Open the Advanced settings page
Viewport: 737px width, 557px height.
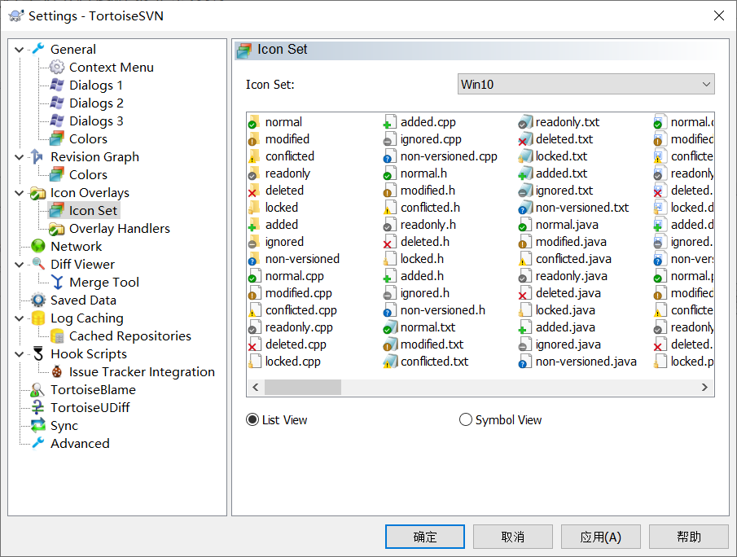click(80, 443)
